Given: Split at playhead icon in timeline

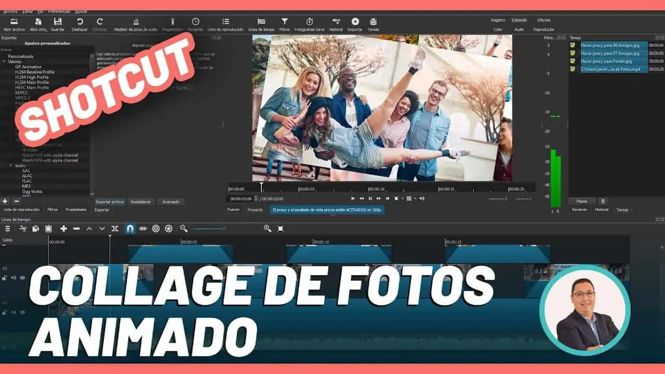Looking at the screenshot, I should coord(115,229).
